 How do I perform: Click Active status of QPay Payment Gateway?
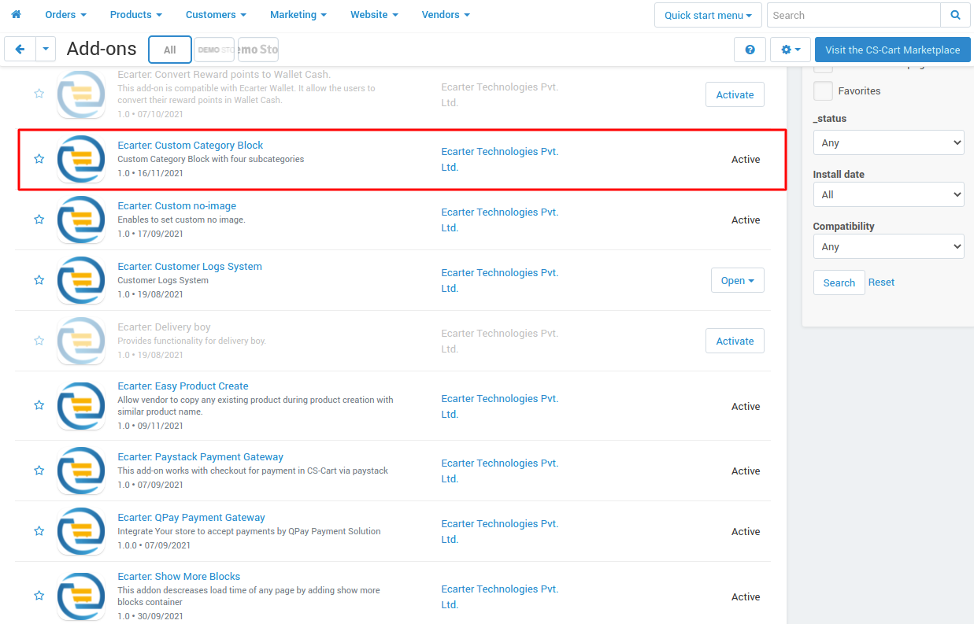tap(746, 531)
